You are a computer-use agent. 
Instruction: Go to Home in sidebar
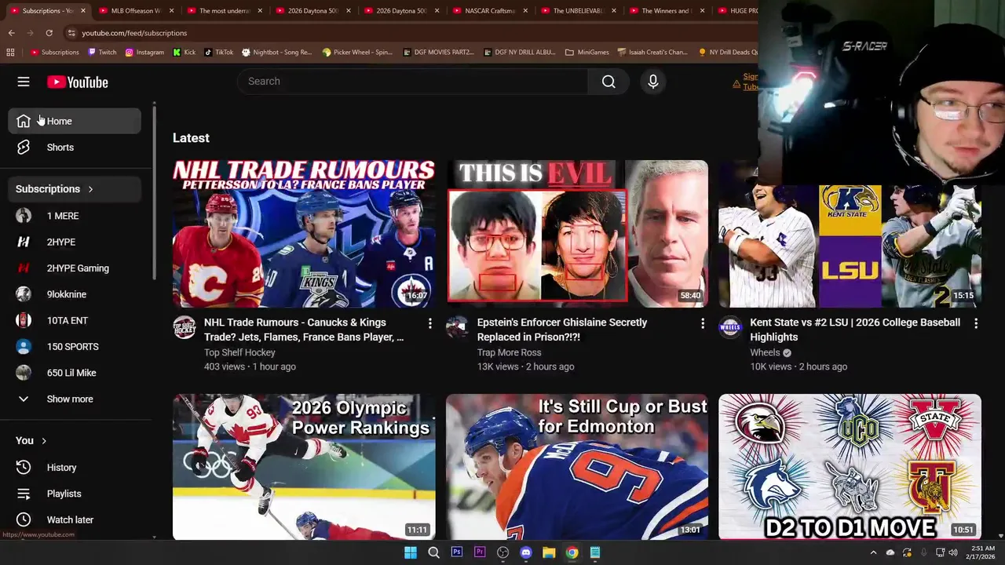75,121
